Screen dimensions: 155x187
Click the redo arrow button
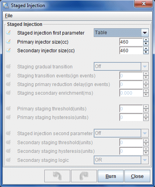coord(84,176)
